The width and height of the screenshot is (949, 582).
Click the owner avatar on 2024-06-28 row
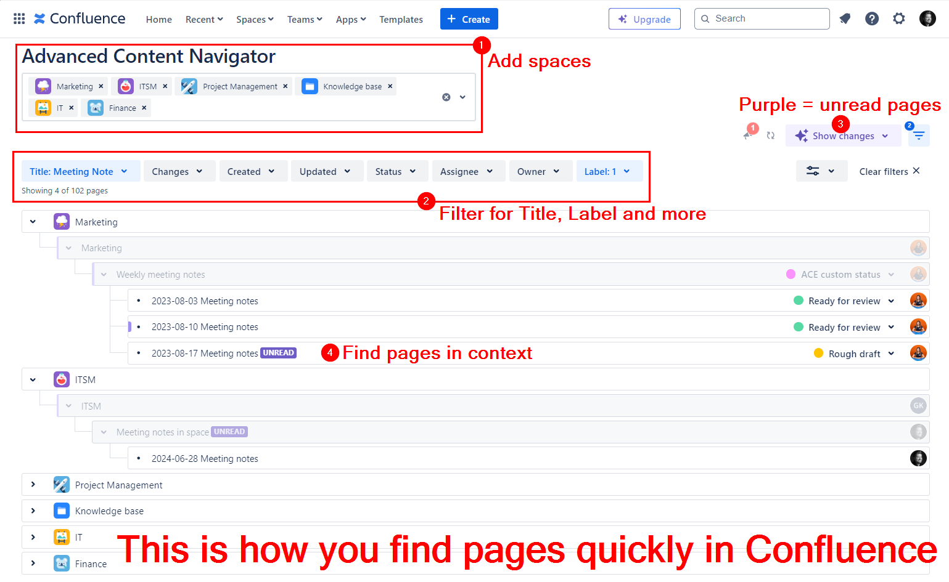[918, 458]
